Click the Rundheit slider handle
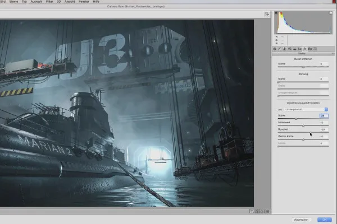The width and height of the screenshot is (337, 224). coord(311,133)
